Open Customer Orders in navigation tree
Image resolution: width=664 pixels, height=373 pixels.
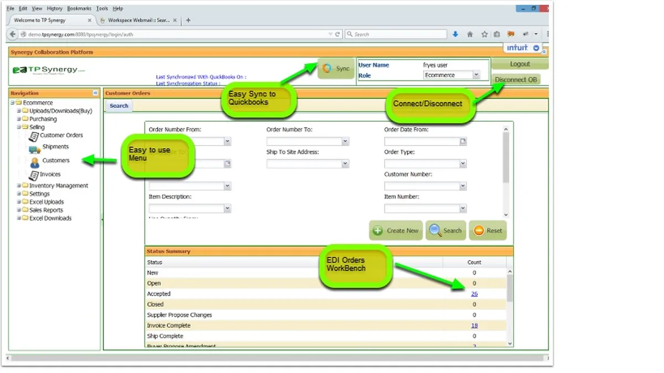pyautogui.click(x=56, y=135)
